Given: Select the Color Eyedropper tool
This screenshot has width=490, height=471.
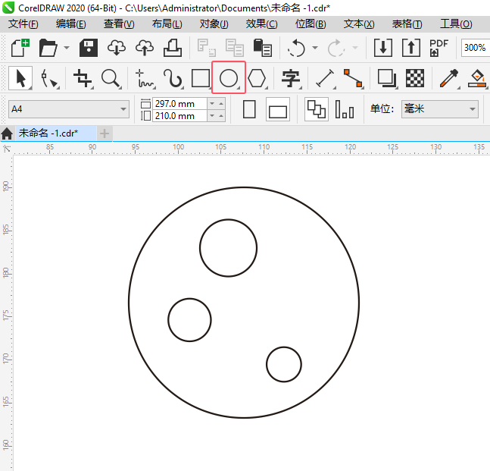Looking at the screenshot, I should click(x=449, y=78).
